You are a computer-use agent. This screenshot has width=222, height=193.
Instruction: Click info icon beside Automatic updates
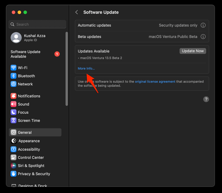click(203, 25)
